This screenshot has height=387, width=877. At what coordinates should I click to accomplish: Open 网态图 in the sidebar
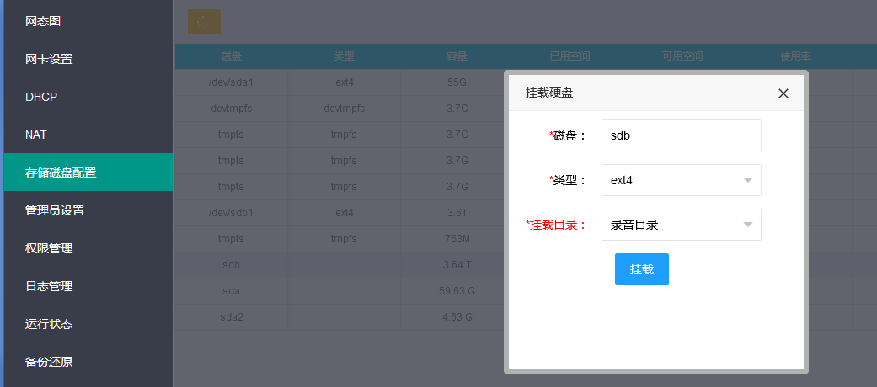43,21
